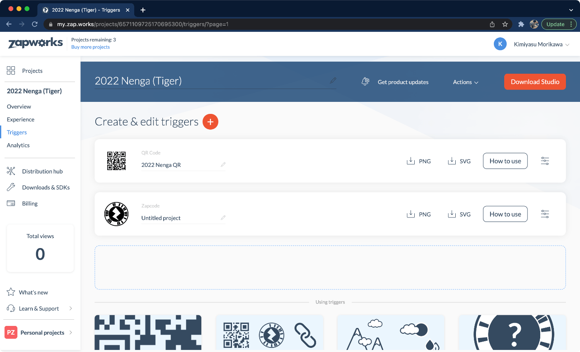Expand Personal projects workspace switcher
The height and width of the screenshot is (352, 580).
(x=39, y=333)
